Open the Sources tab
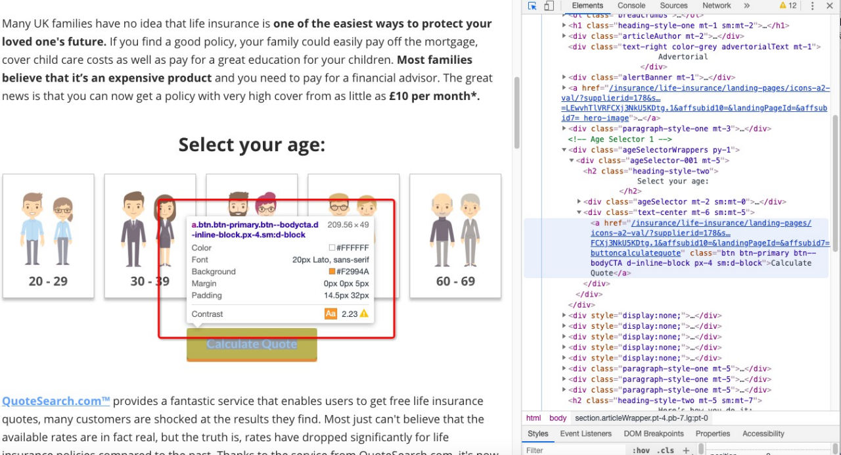841x455 pixels. [673, 6]
